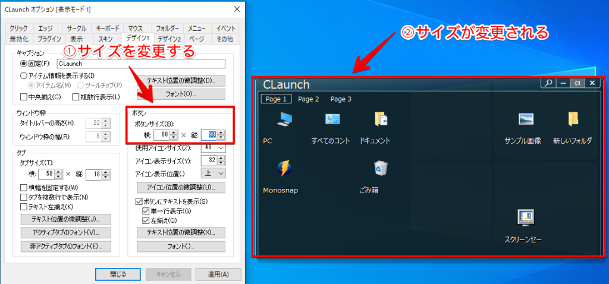Close the CLaunch オプション dialog
This screenshot has width=609, height=284.
point(236,10)
